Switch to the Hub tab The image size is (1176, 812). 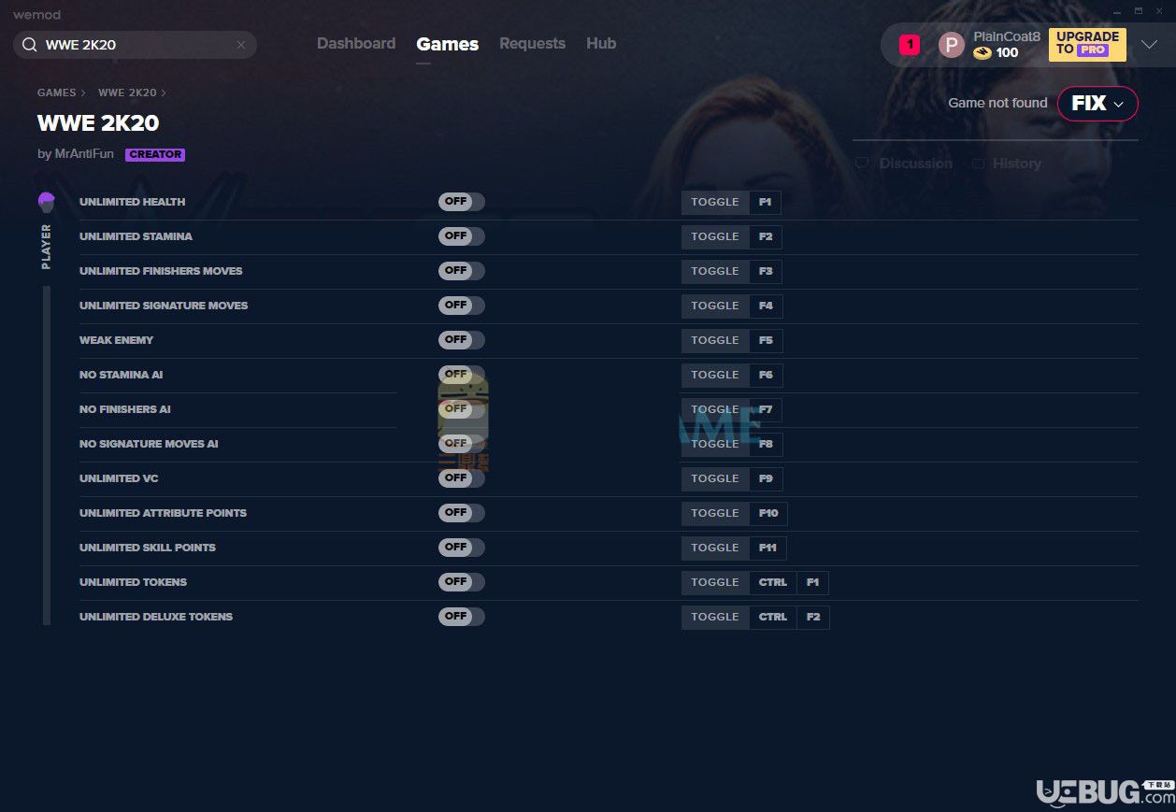point(601,44)
